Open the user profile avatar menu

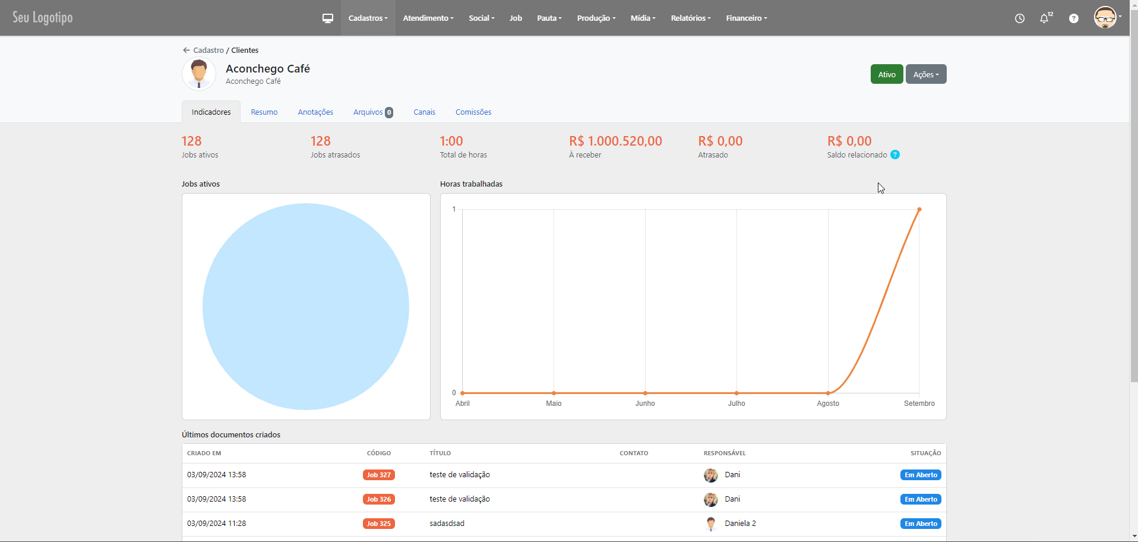[x=1106, y=18]
